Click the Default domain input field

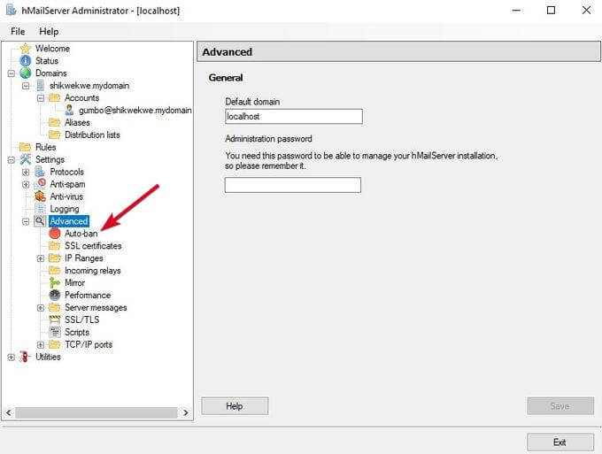point(294,116)
